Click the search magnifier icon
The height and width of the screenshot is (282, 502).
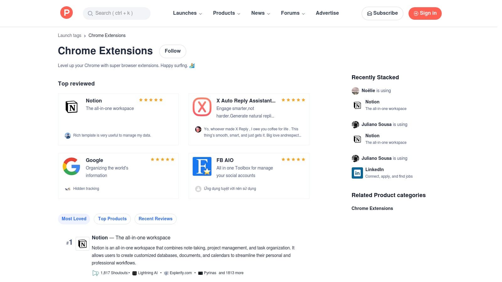click(90, 13)
